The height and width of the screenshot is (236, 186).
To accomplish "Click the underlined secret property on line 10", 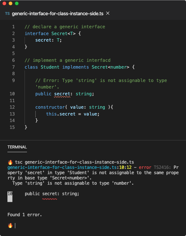I will coord(62,94).
